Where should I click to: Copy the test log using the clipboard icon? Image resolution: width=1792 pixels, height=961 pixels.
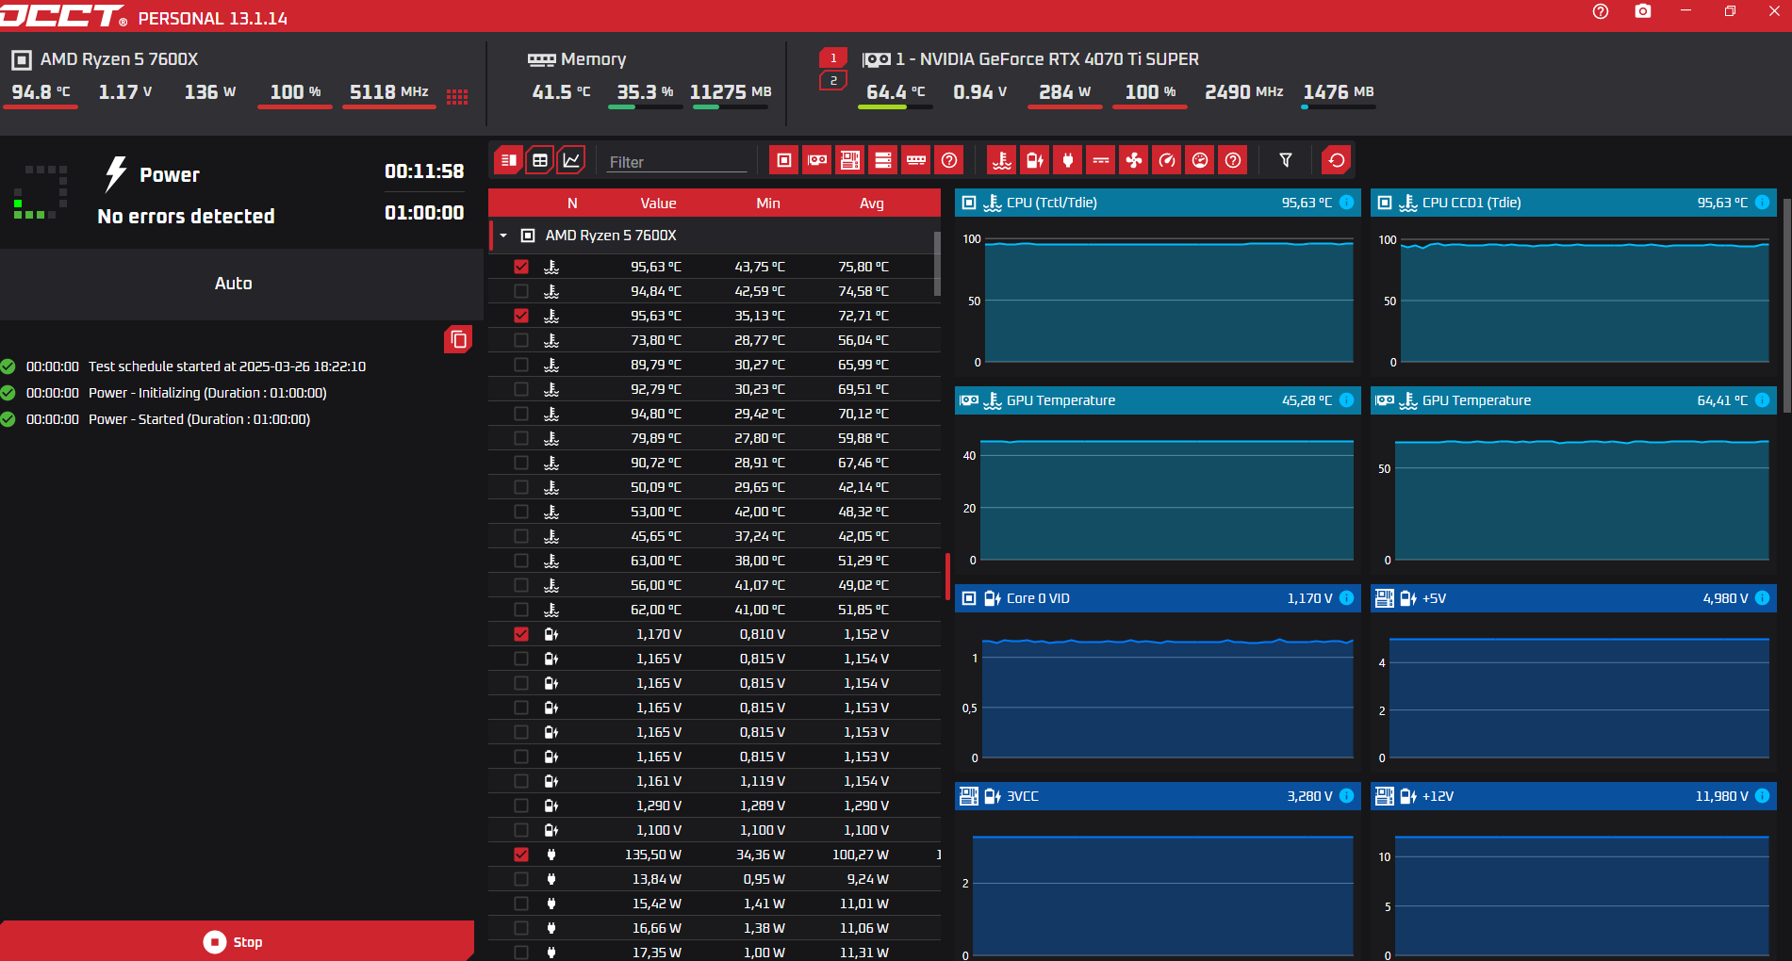(x=459, y=339)
